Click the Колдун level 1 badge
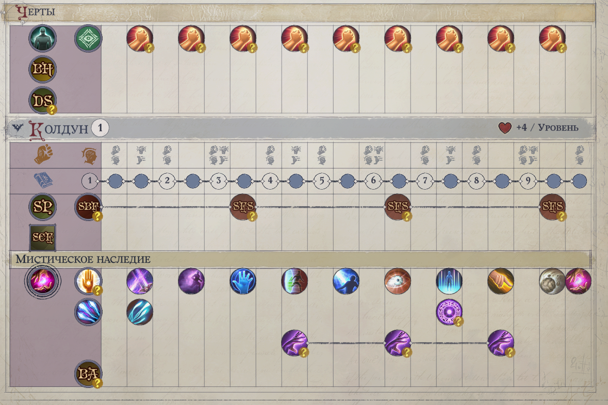 tap(100, 128)
